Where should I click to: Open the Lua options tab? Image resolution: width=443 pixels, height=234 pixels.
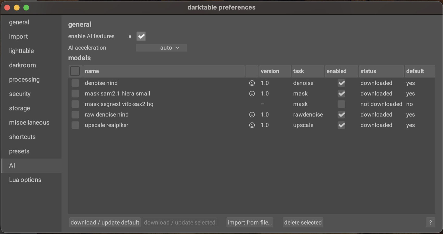tap(31, 180)
